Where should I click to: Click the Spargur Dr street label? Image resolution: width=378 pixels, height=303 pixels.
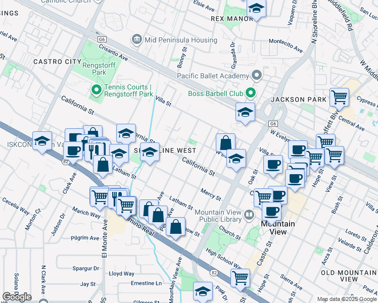(86, 268)
